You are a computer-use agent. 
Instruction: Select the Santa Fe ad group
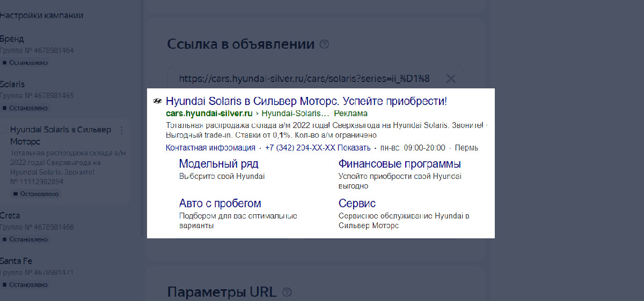tap(17, 261)
